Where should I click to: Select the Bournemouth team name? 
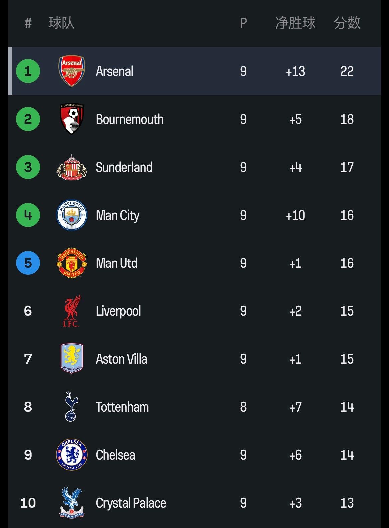130,119
